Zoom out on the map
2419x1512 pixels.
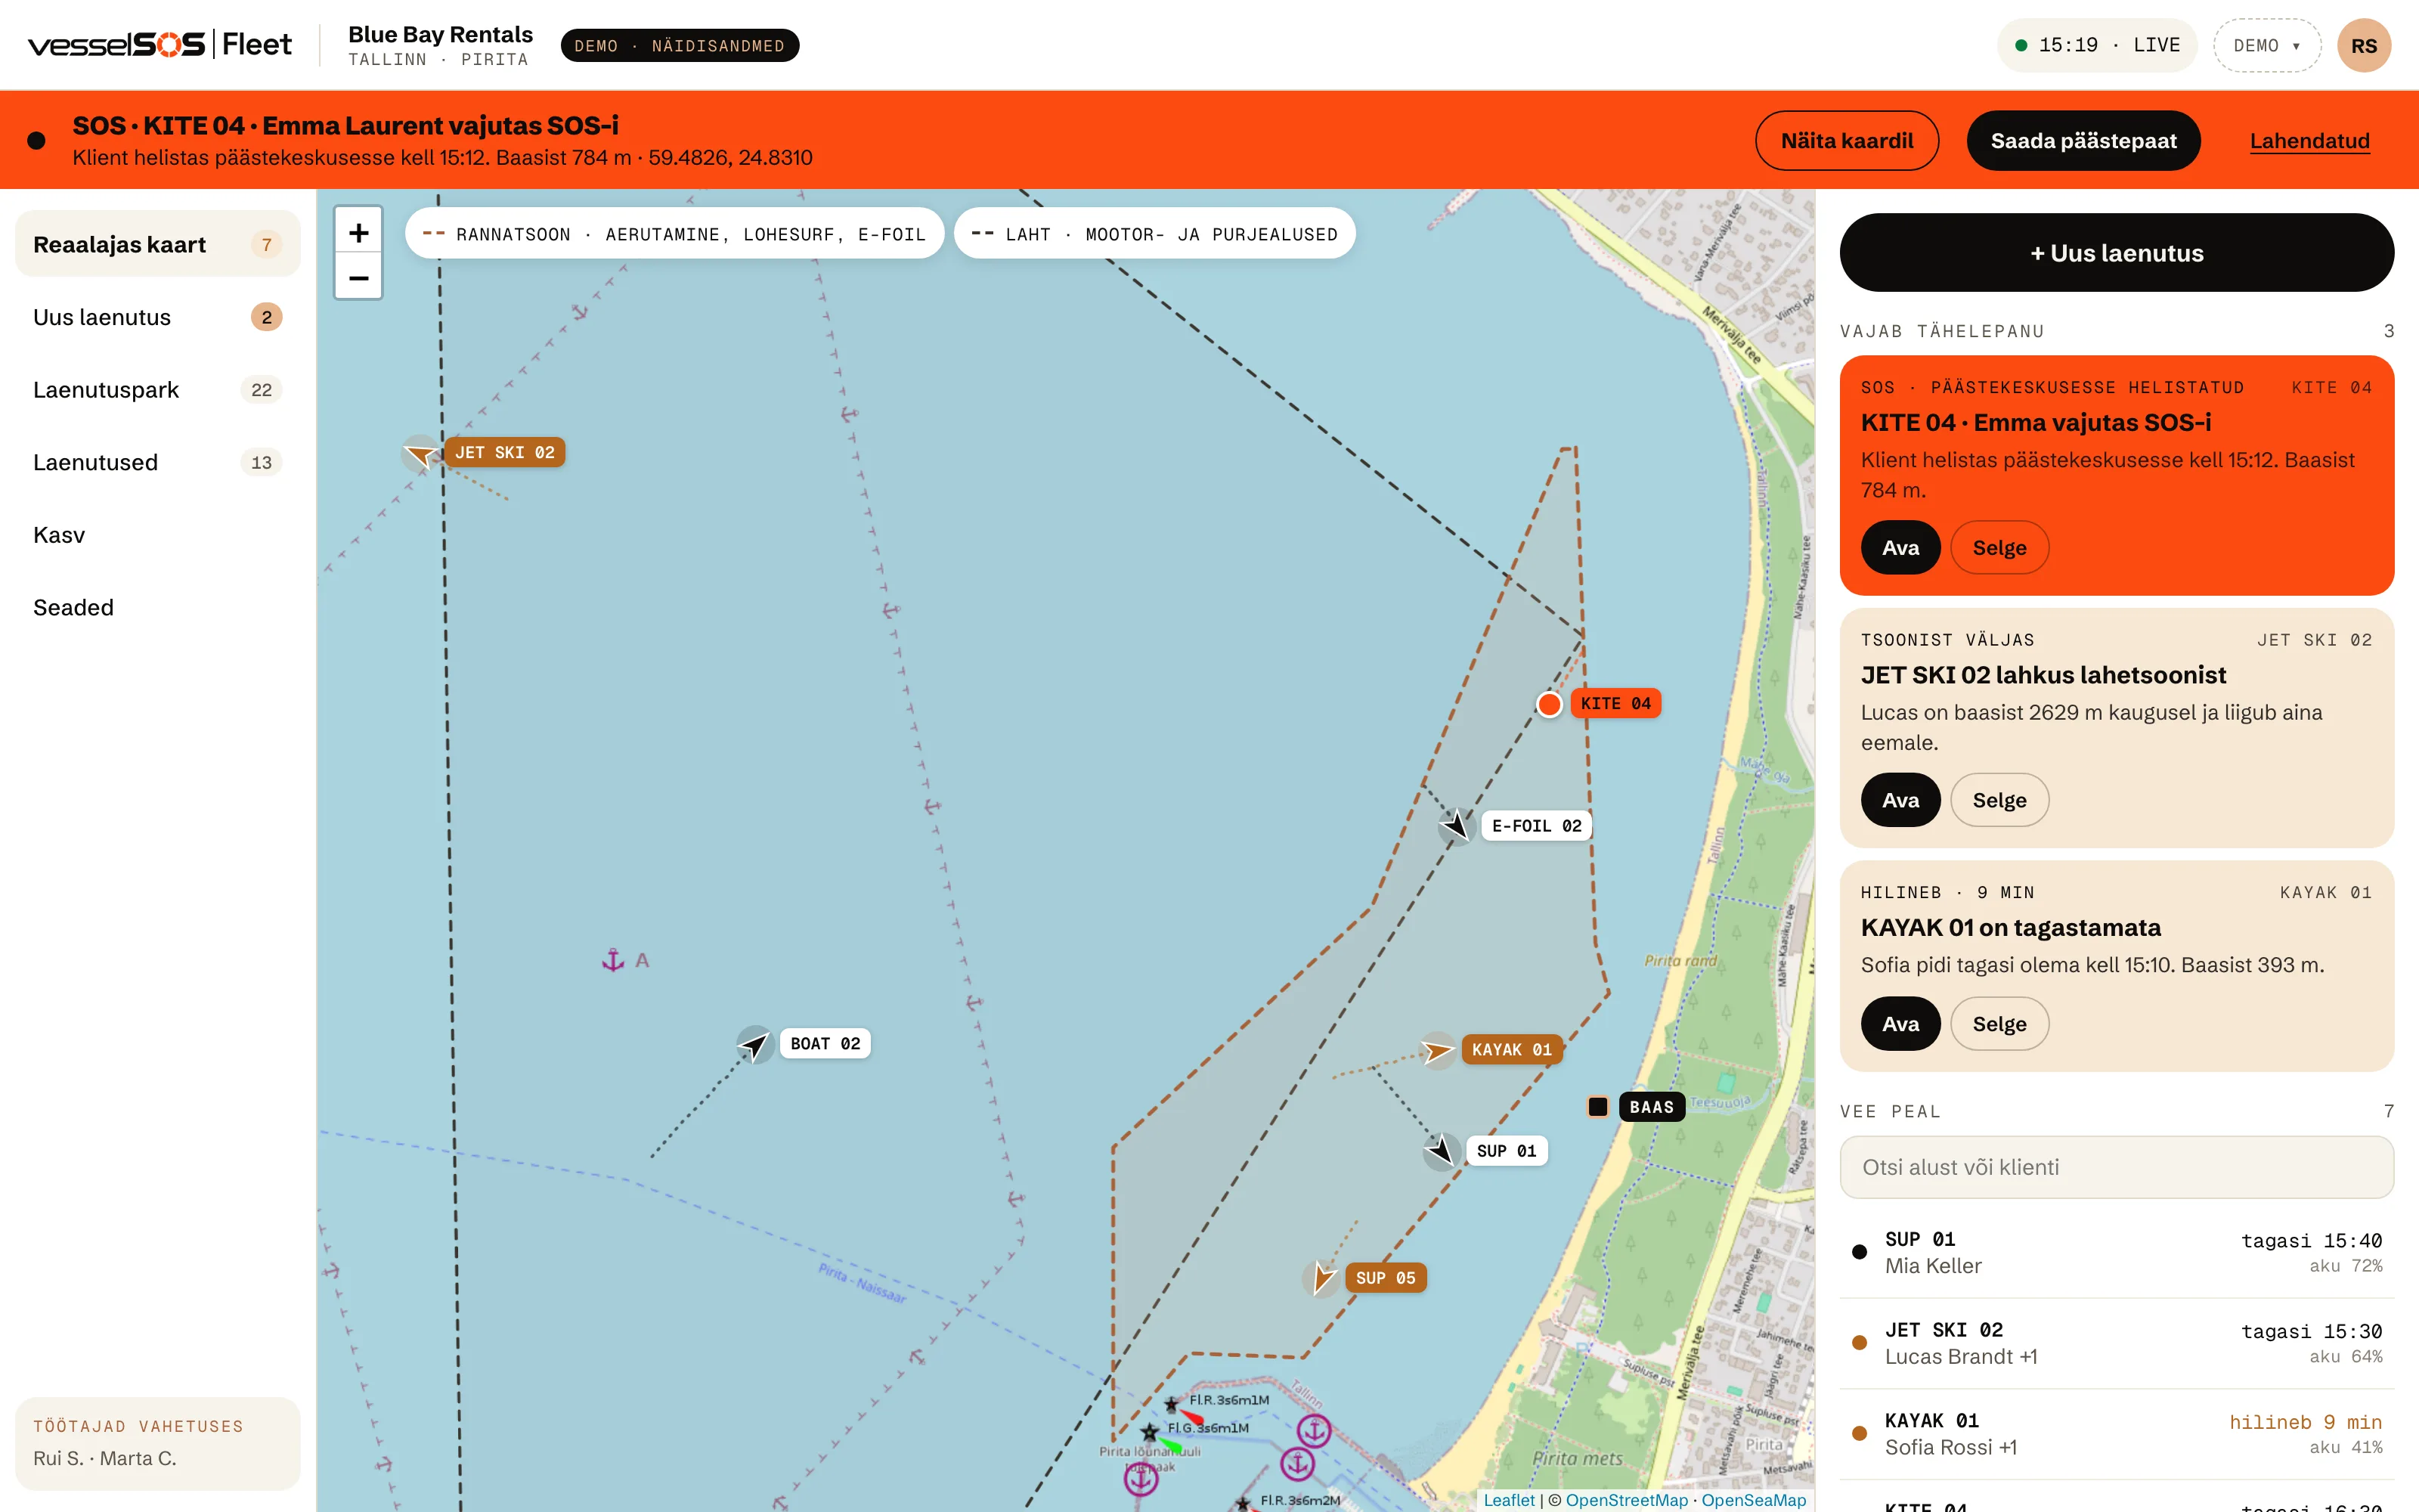[x=358, y=277]
